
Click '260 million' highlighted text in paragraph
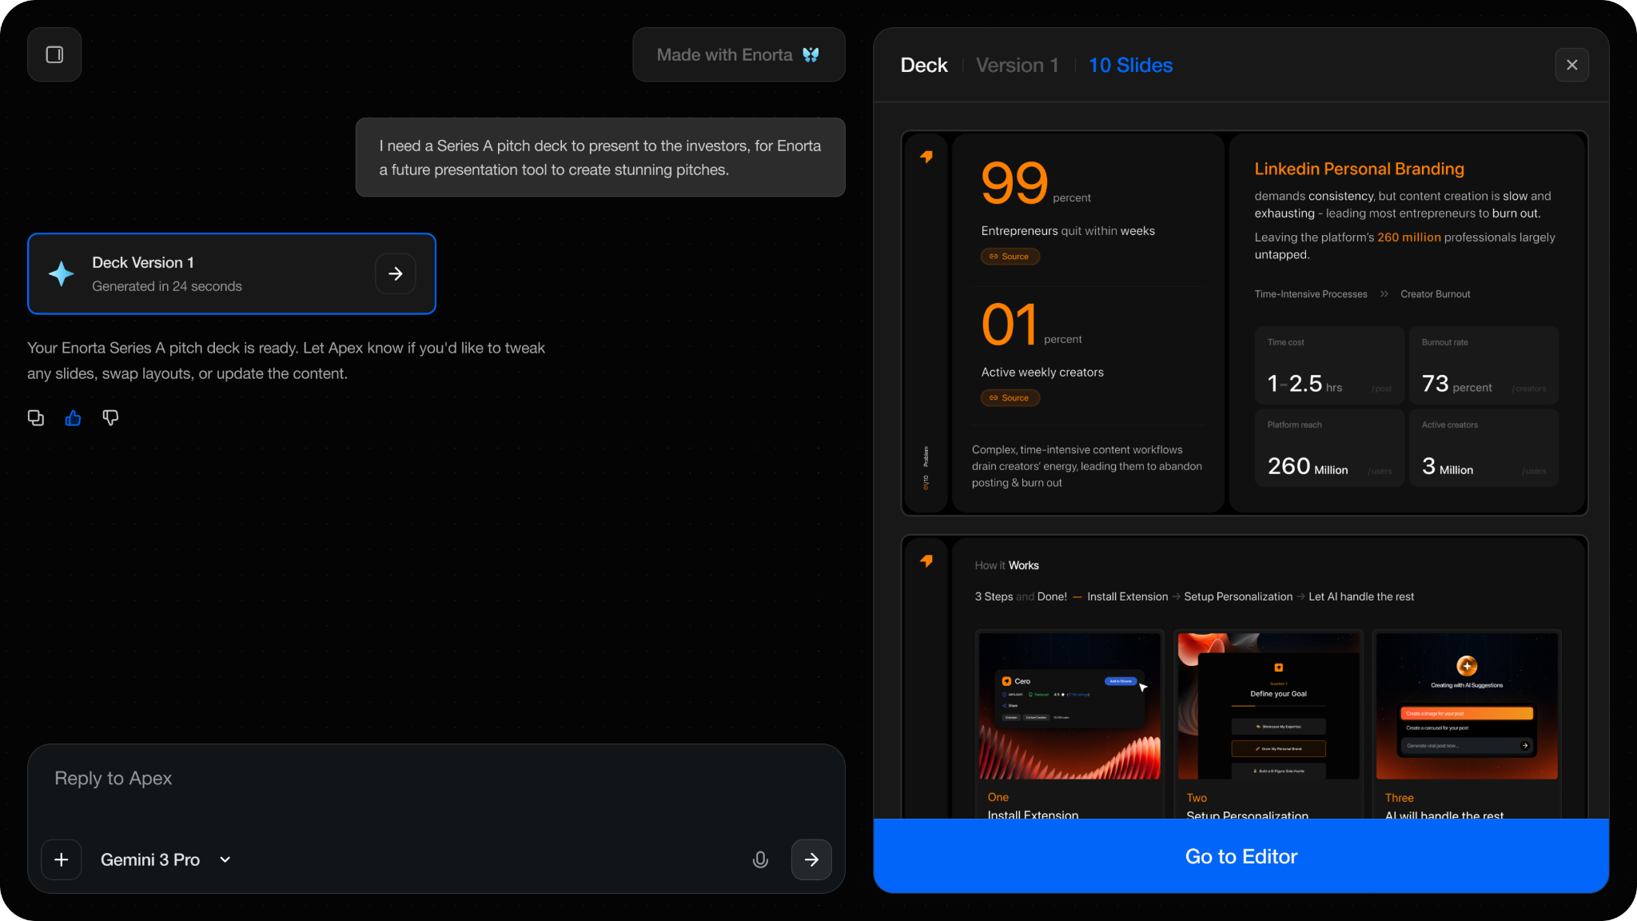coord(1408,237)
